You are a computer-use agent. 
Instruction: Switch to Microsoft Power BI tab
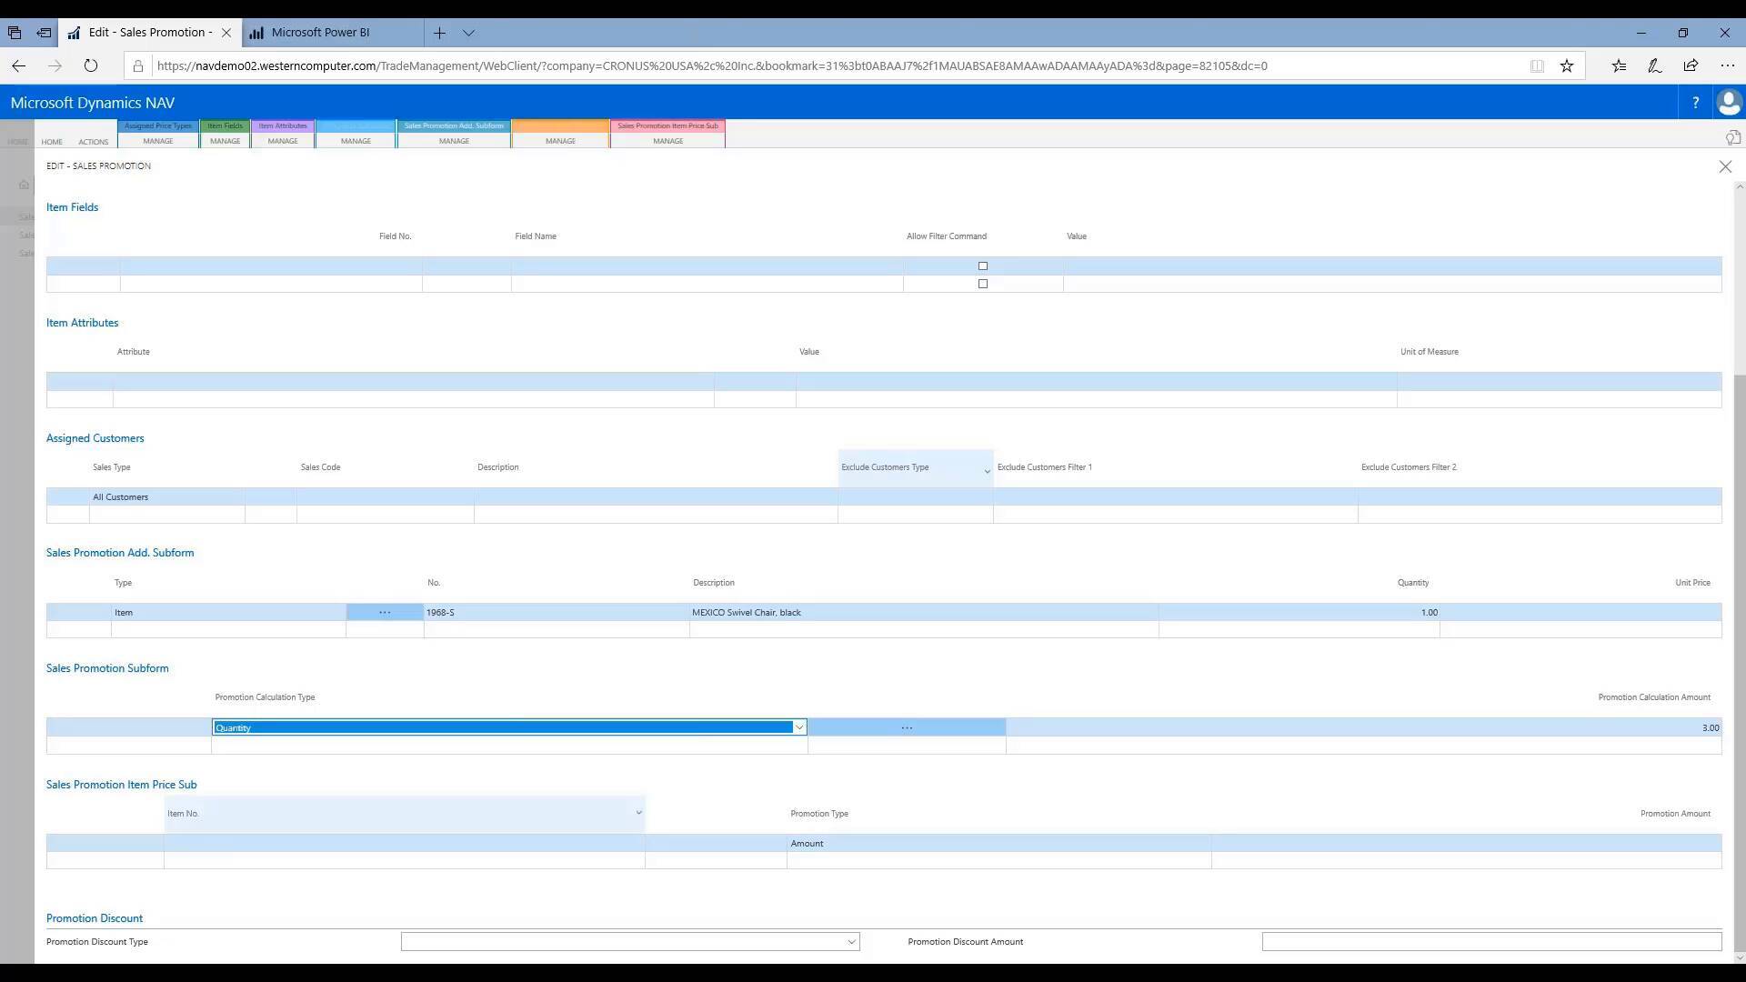(x=320, y=33)
